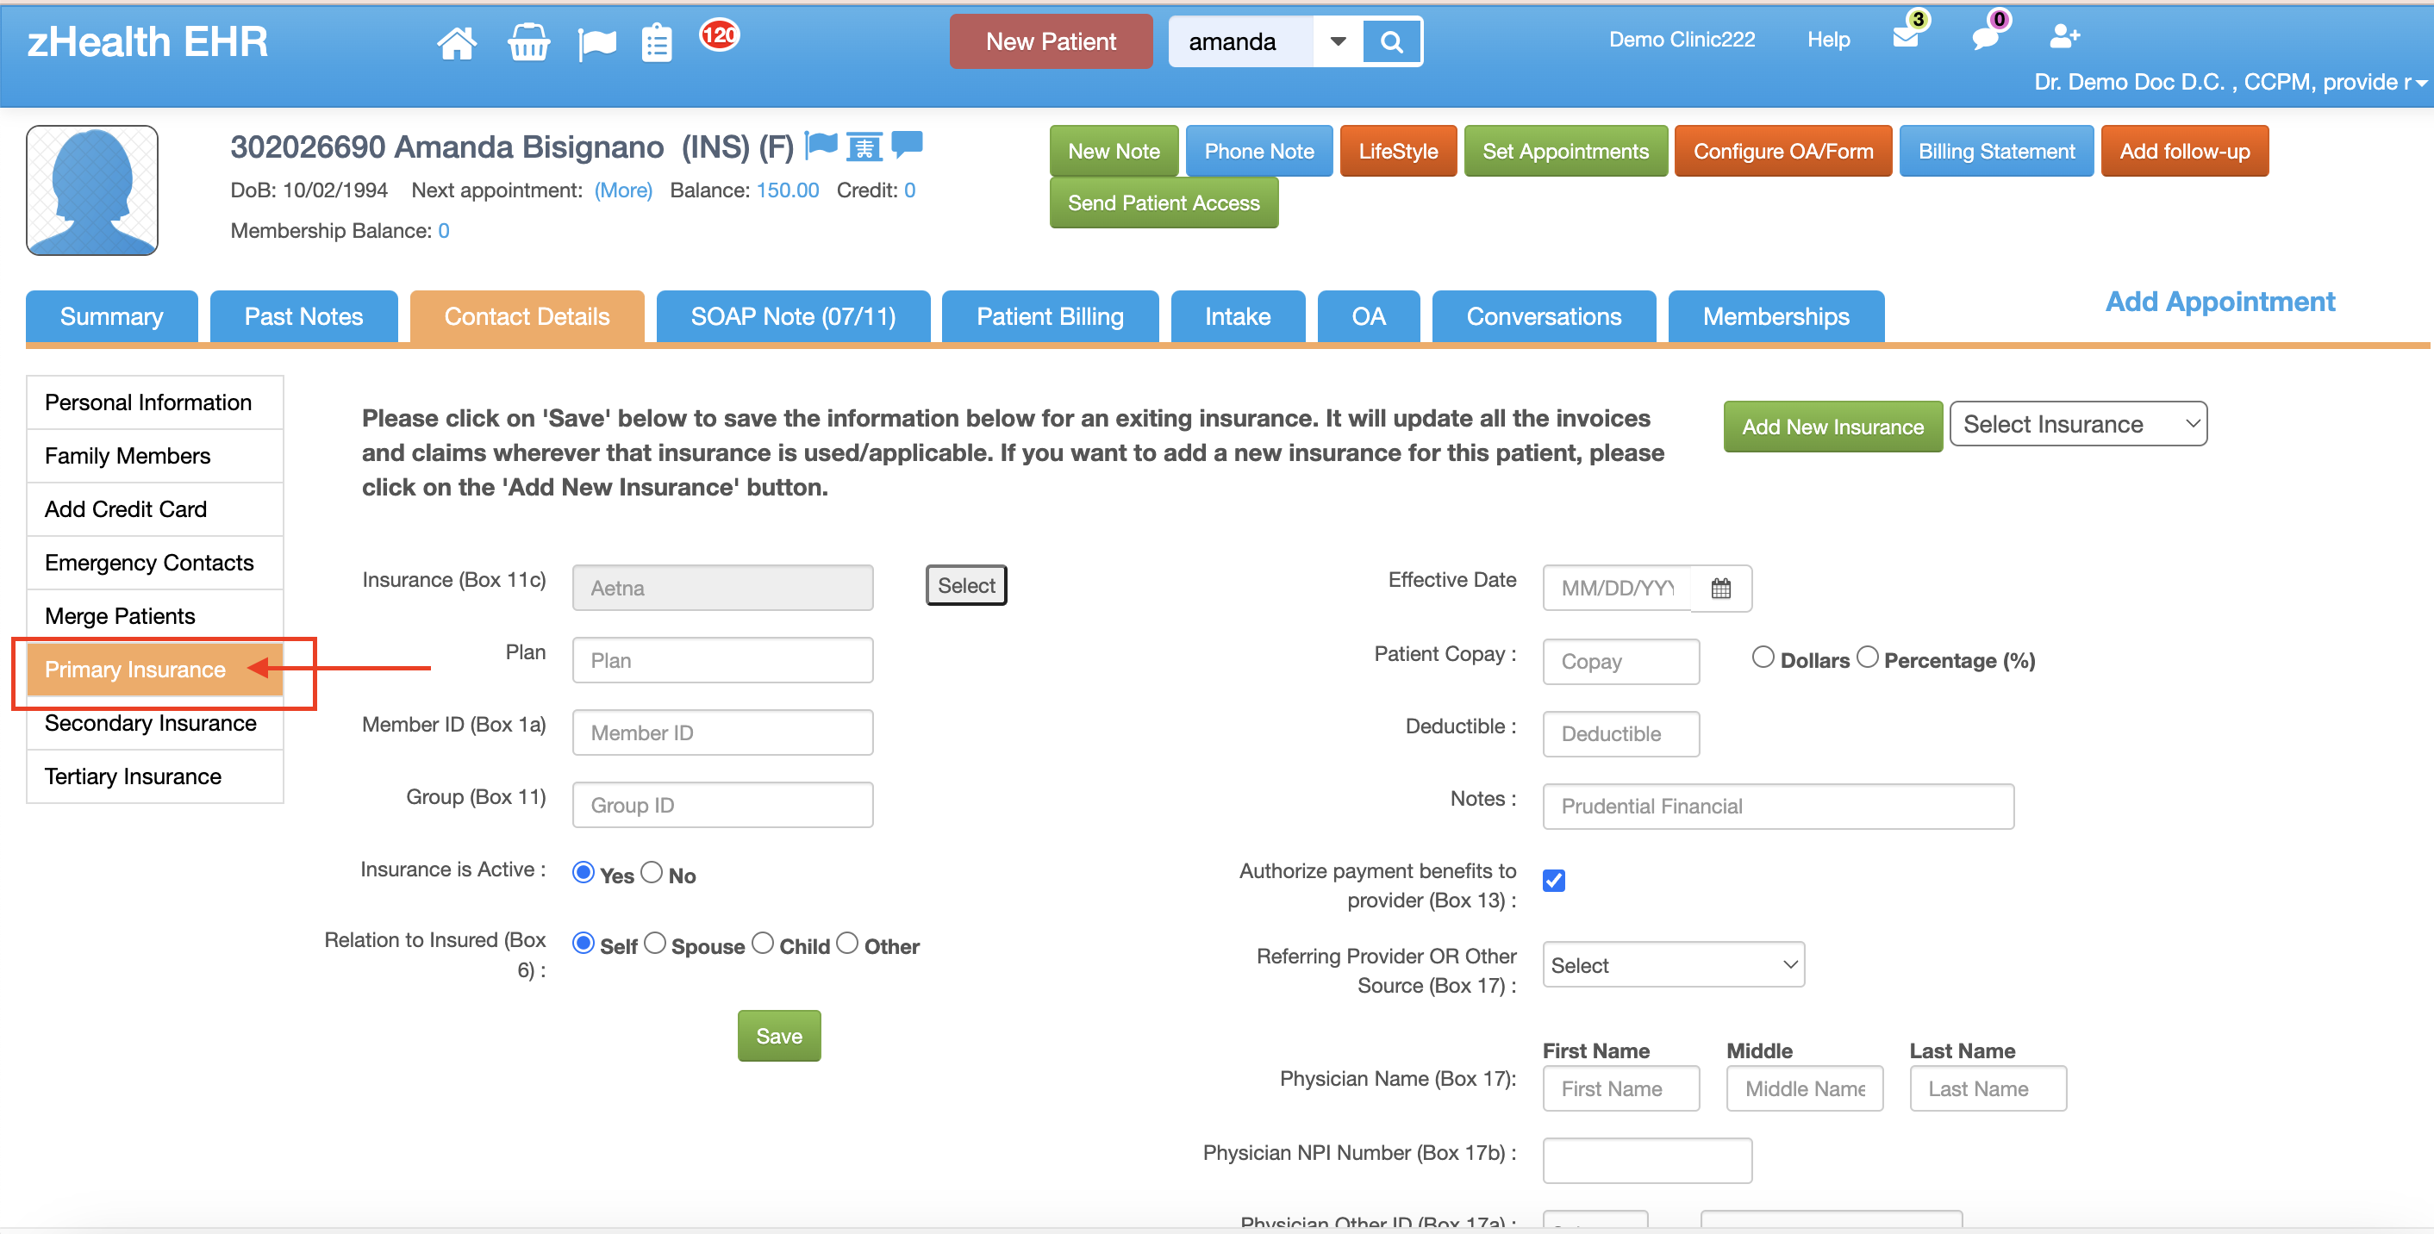Switch to the Summary tab
The image size is (2434, 1234).
pyautogui.click(x=111, y=316)
